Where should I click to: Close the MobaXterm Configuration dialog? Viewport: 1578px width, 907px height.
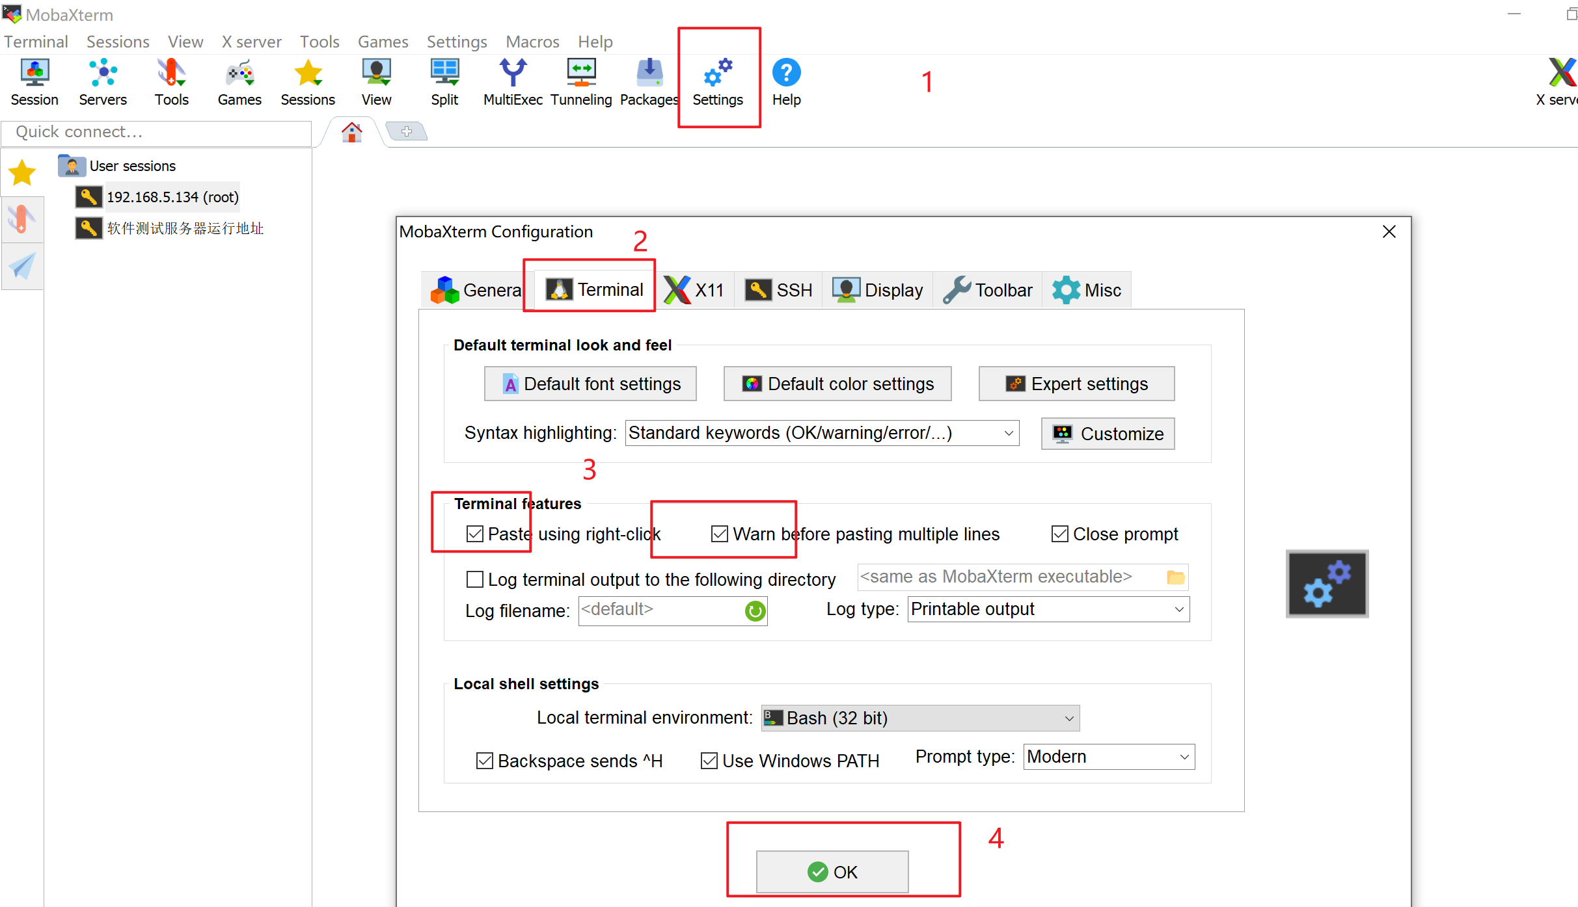tap(1389, 231)
